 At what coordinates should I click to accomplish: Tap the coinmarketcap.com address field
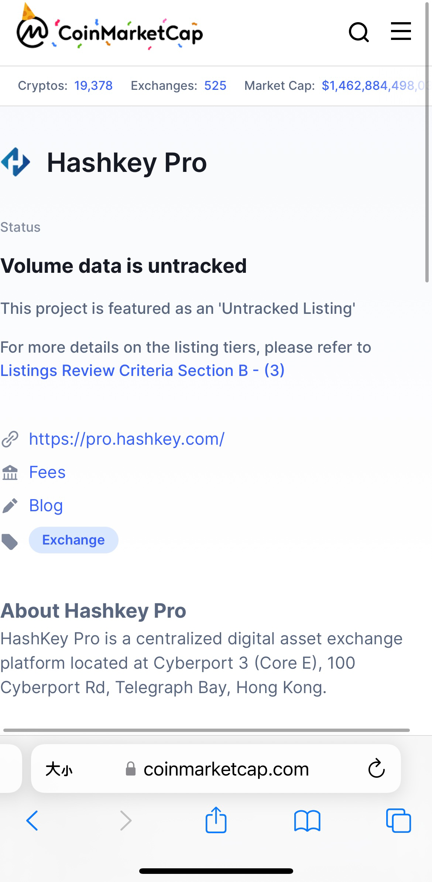(x=226, y=769)
